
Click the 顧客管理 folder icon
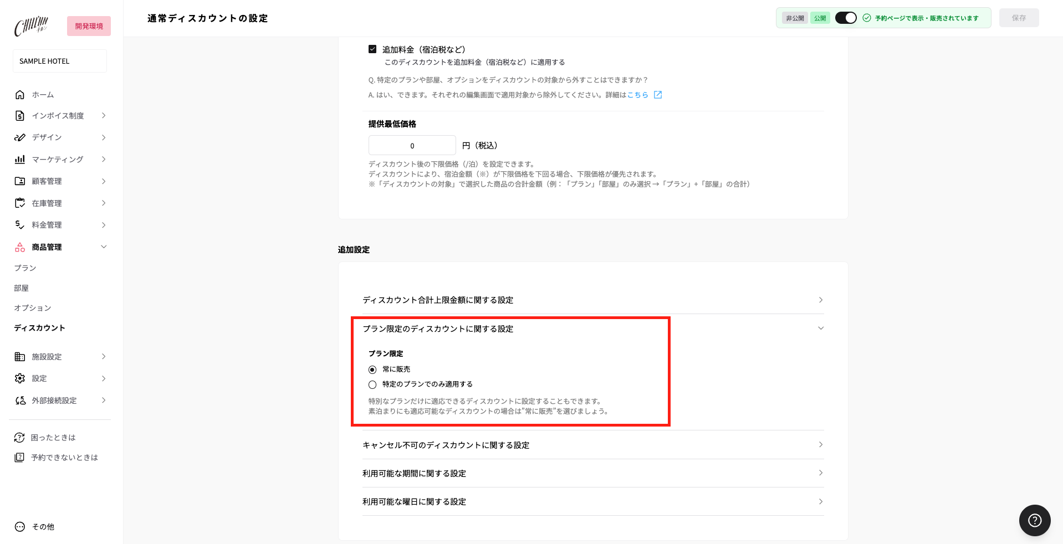[20, 181]
